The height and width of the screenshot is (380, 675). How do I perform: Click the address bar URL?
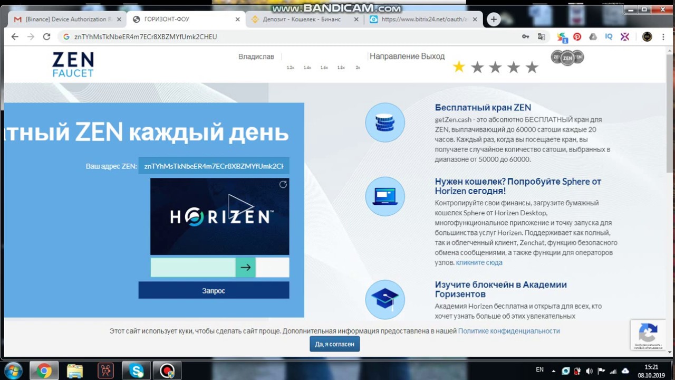[146, 36]
